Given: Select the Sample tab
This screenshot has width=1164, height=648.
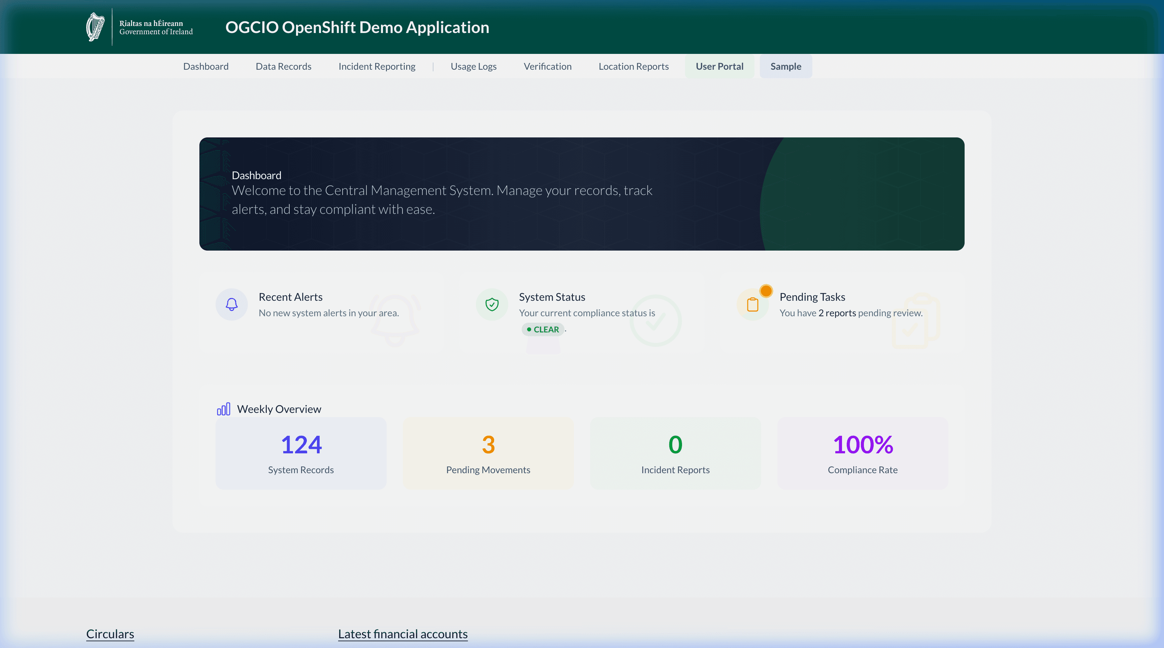Looking at the screenshot, I should point(785,66).
